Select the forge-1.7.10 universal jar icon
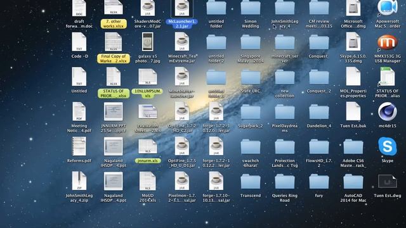406x228 pixels. [x=216, y=181]
